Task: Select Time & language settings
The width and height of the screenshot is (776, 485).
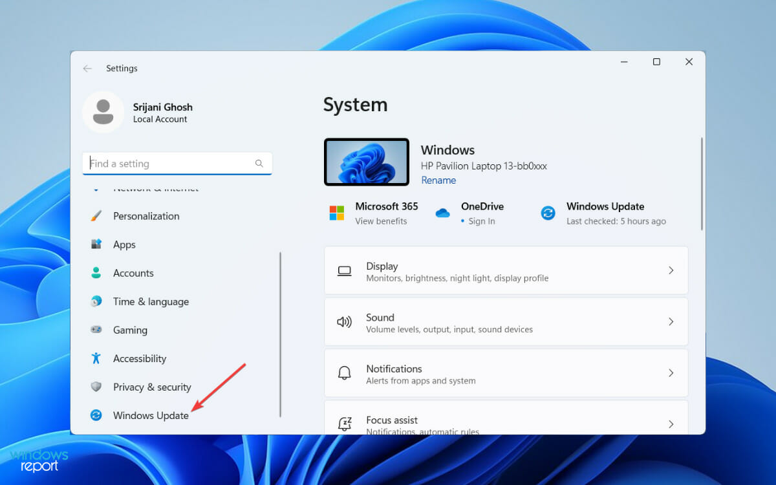Action: click(x=151, y=301)
